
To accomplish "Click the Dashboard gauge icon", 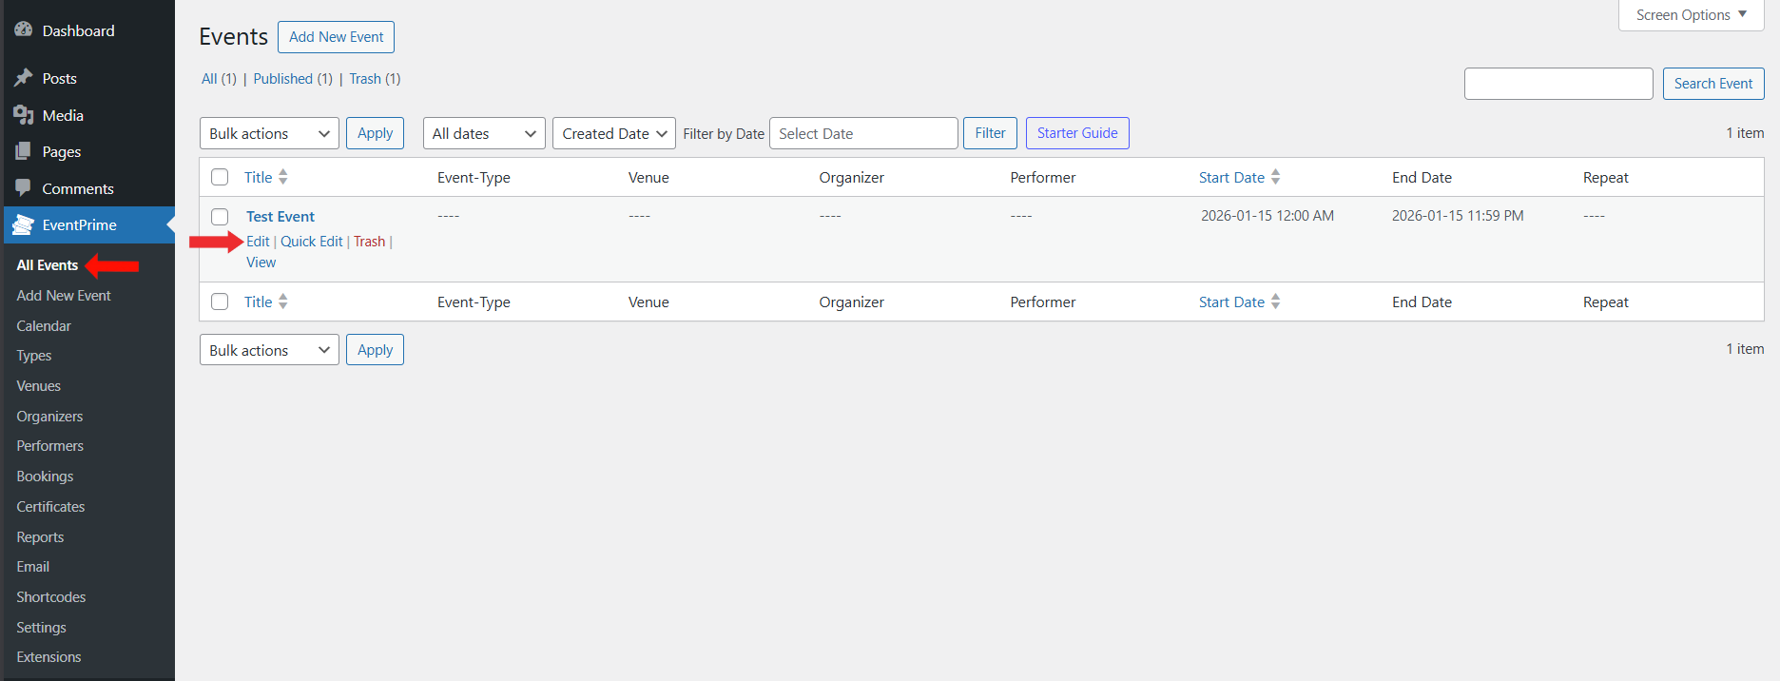I will click(24, 30).
